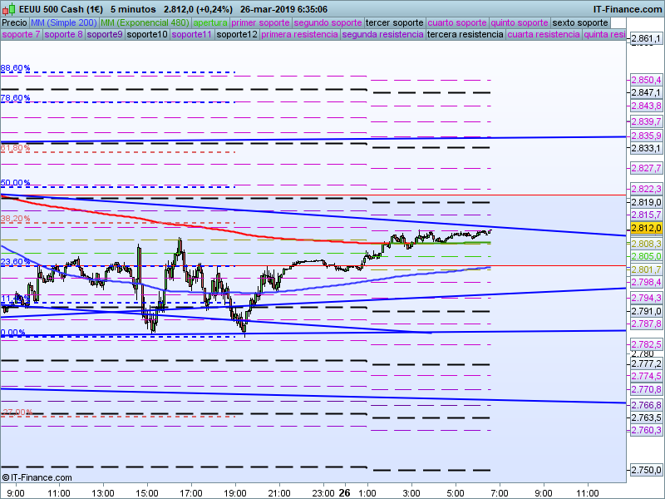Select the MM (Exponencial 480) indicator label

click(x=145, y=23)
